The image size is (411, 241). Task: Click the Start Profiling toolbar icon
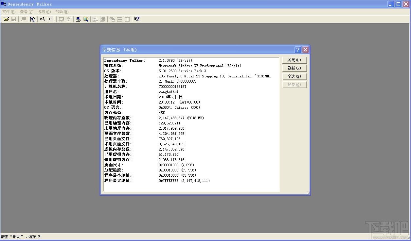point(95,19)
